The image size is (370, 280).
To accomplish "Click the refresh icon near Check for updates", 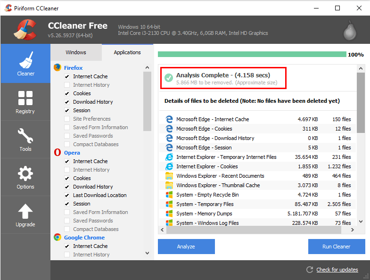I will coord(310,270).
